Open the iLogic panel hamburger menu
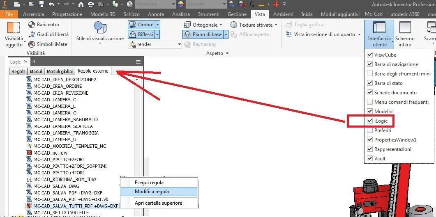The image size is (436, 217). pyautogui.click(x=138, y=62)
